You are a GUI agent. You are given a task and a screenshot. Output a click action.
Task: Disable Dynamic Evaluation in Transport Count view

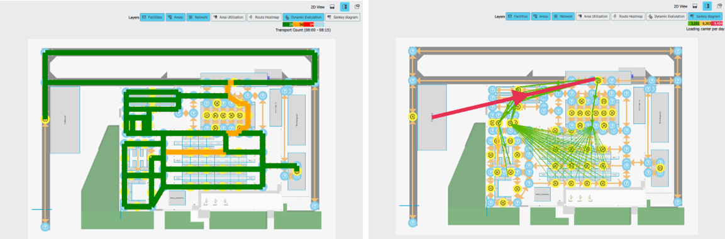[x=303, y=18]
